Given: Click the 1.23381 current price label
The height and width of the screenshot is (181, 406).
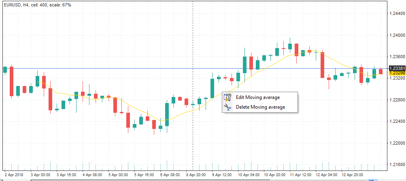Looking at the screenshot, I should click(x=397, y=68).
